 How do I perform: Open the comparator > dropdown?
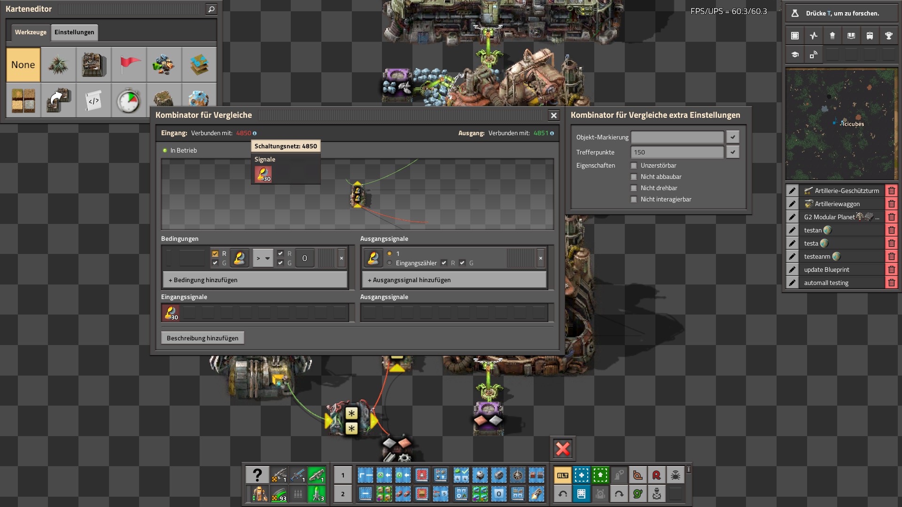tap(263, 258)
